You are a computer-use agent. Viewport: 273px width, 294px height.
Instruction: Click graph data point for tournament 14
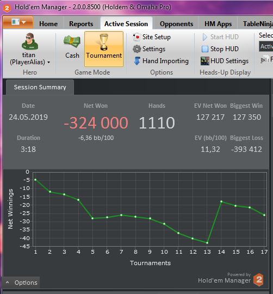[x=221, y=201]
